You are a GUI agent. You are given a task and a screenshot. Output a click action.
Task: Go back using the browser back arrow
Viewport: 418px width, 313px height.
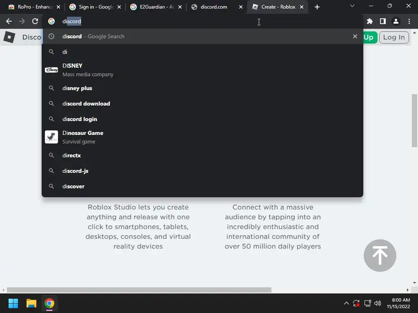9,21
